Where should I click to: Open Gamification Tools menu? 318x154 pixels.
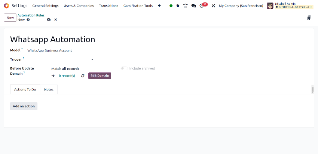pos(138,6)
